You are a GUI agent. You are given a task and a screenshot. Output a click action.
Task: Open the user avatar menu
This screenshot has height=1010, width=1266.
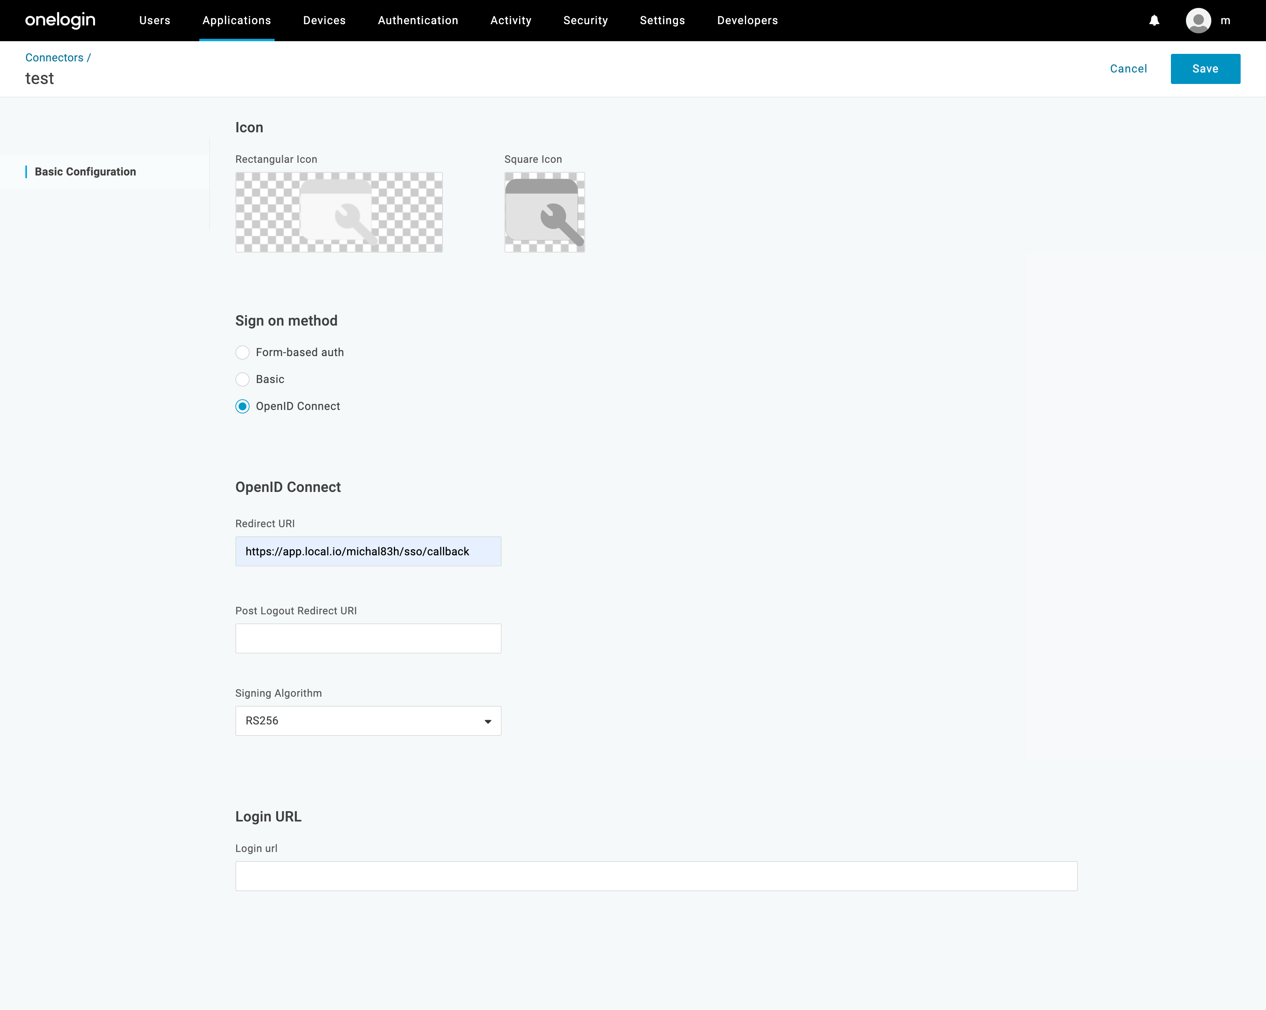coord(1198,21)
